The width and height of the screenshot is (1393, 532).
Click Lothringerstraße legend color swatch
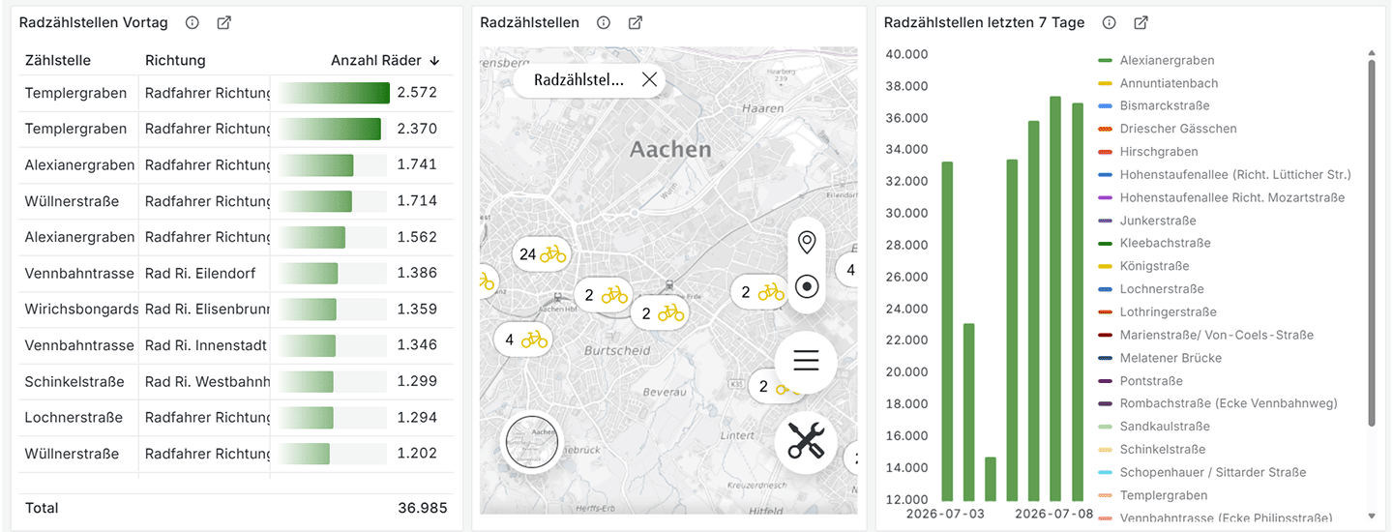point(1105,312)
